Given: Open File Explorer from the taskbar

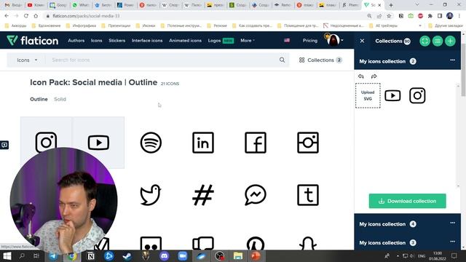Looking at the screenshot, I should pyautogui.click(x=237, y=256).
